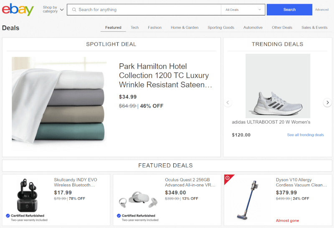Screen dimensions: 334x228
Task: Open the All Deals category dropdown
Action: point(244,10)
